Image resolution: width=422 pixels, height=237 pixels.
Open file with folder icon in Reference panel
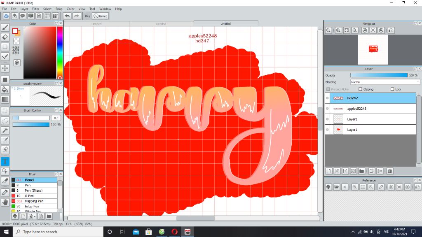pyautogui.click(x=336, y=187)
